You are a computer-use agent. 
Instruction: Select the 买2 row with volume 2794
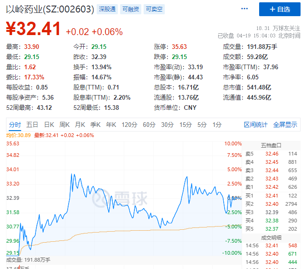click(271, 204)
